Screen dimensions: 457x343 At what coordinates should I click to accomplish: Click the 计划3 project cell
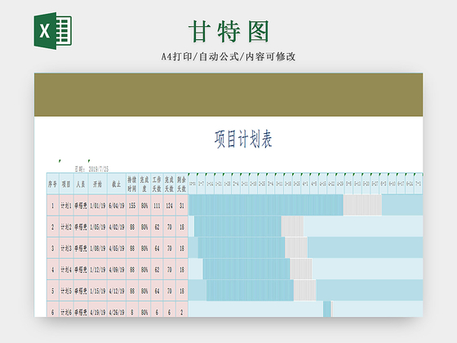click(66, 248)
